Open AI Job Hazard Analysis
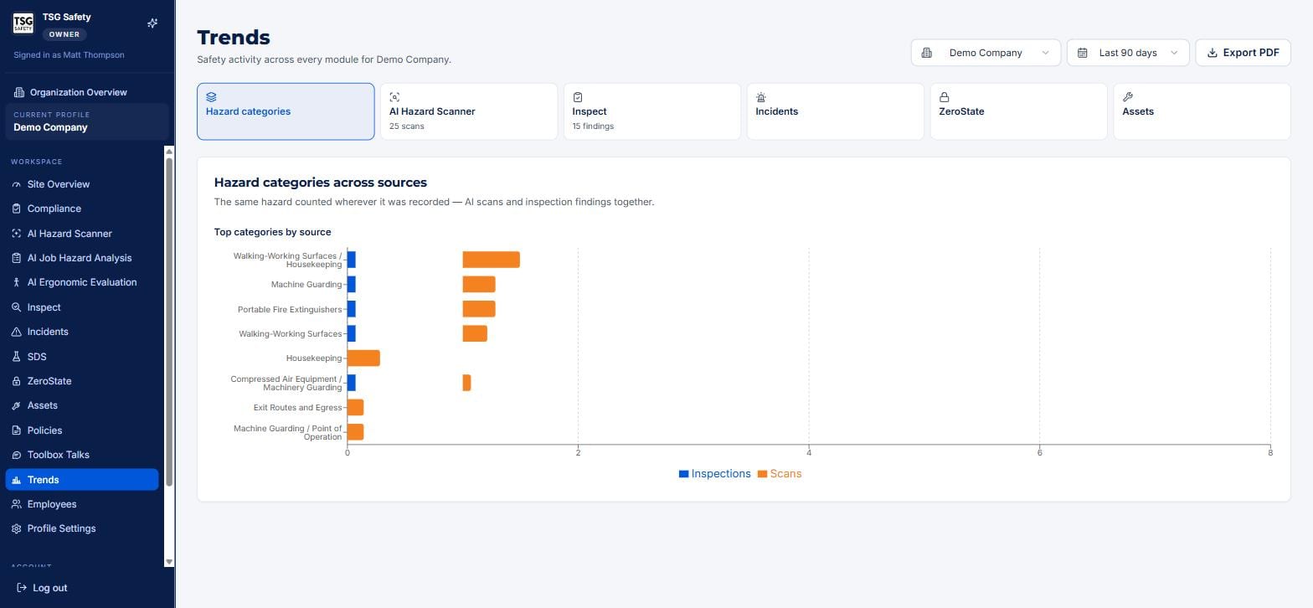The height and width of the screenshot is (608, 1313). coord(82,258)
